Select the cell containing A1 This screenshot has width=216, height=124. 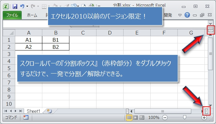pyautogui.click(x=28, y=40)
